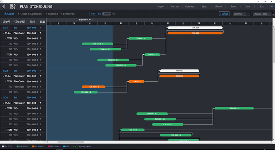Collapse the SO2 order tree row
The width and height of the screenshot is (275, 150).
pyautogui.click(x=2, y=71)
